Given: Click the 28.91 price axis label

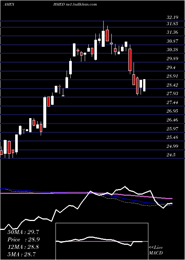Looking at the screenshot, I should [172, 76].
